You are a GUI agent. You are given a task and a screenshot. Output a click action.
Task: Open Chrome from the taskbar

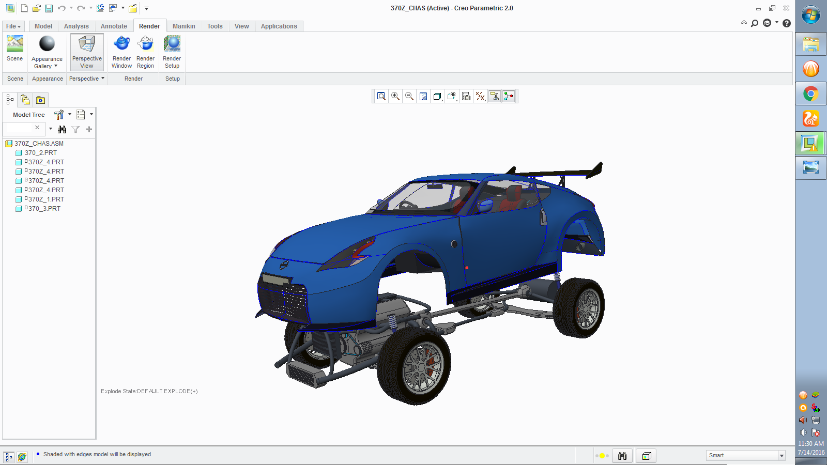pos(810,94)
